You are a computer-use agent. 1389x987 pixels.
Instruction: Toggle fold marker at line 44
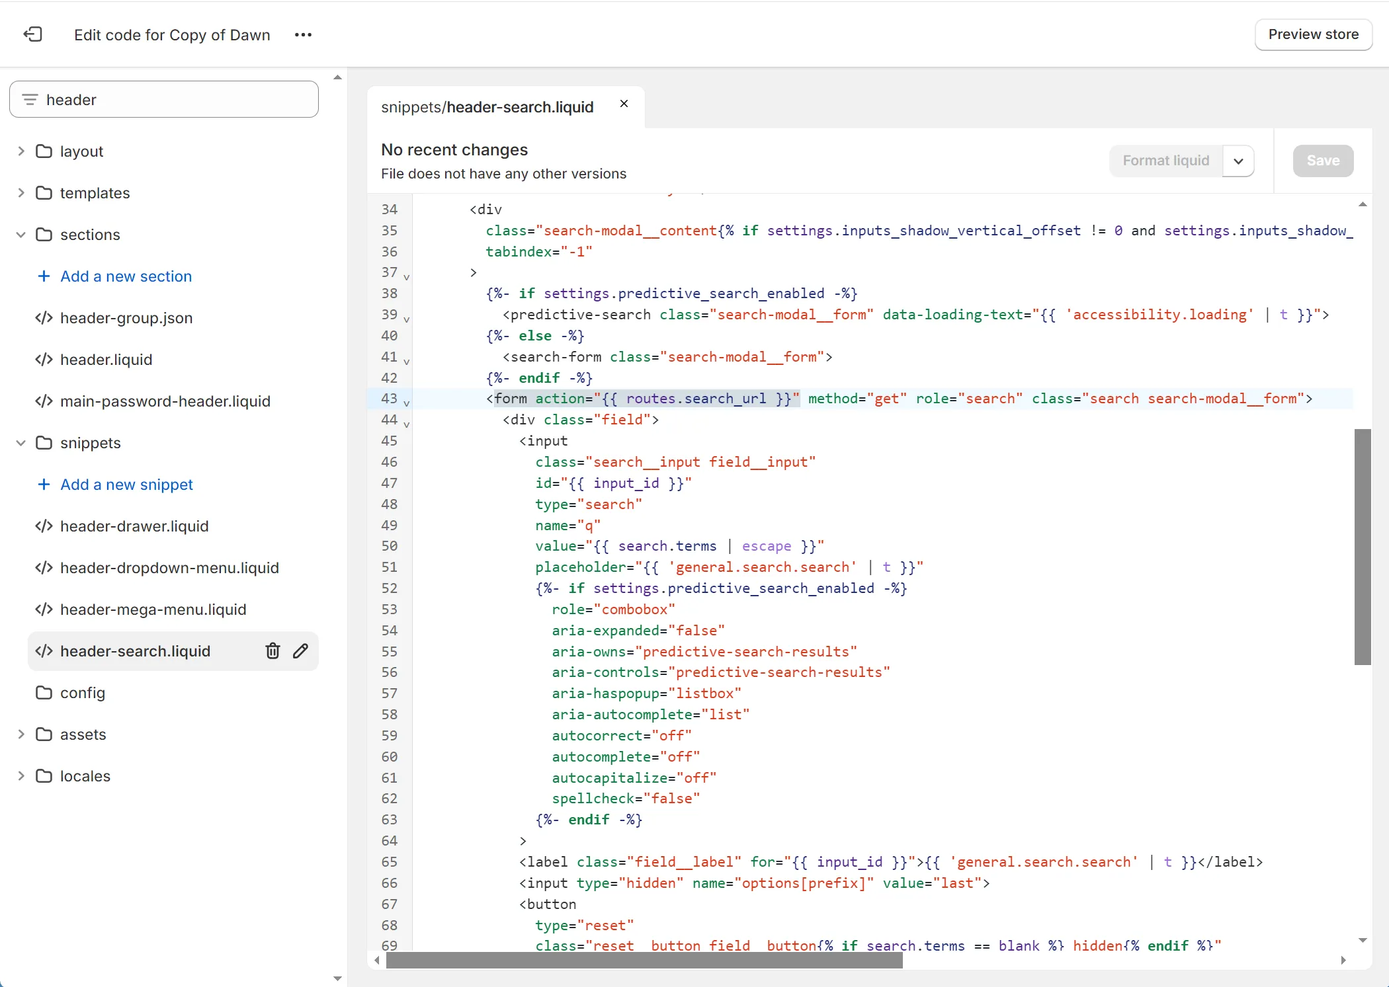click(x=406, y=424)
